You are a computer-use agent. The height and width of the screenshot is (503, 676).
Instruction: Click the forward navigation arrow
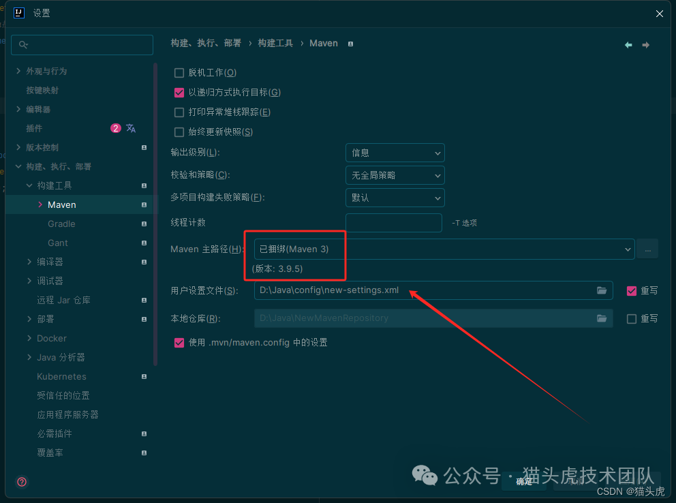click(x=645, y=45)
